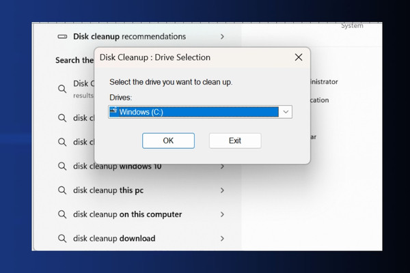Image resolution: width=410 pixels, height=273 pixels.
Task: Expand chevron for disk cleanup download
Action: pyautogui.click(x=222, y=238)
